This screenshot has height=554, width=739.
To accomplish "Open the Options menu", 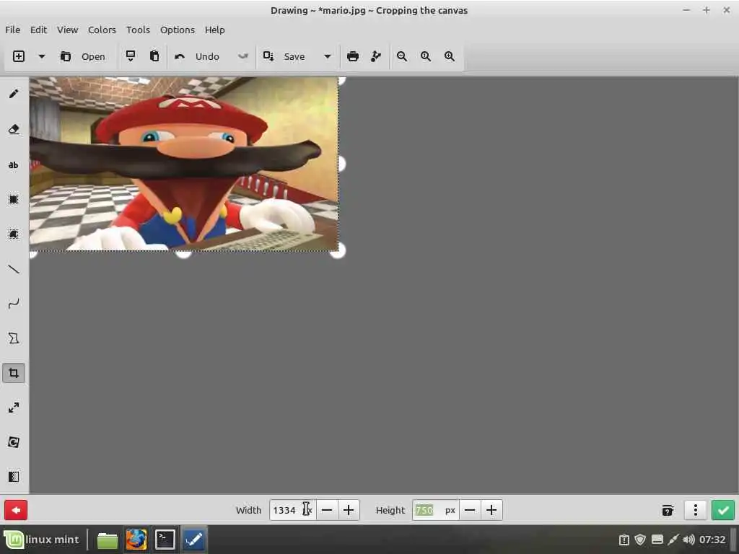I will pos(178,30).
